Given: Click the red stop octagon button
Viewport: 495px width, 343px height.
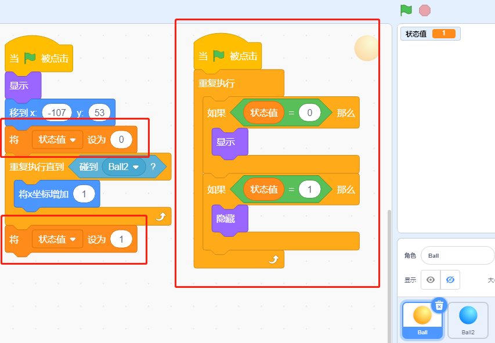Looking at the screenshot, I should [425, 10].
